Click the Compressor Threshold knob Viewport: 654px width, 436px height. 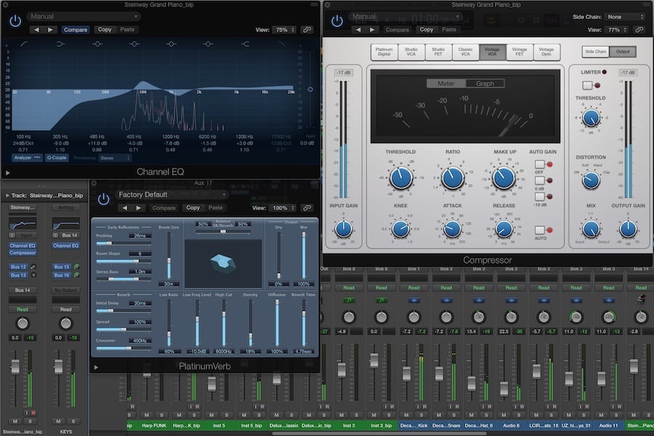pos(401,178)
